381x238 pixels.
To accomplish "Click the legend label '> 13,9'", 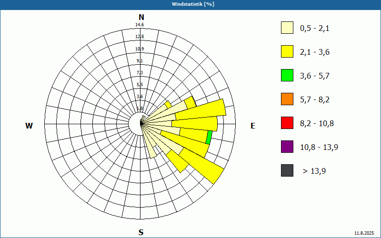I will [314, 171].
